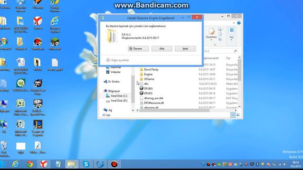Select DFUResource.dll file name
This screenshot has width=303, height=170.
(154, 103)
